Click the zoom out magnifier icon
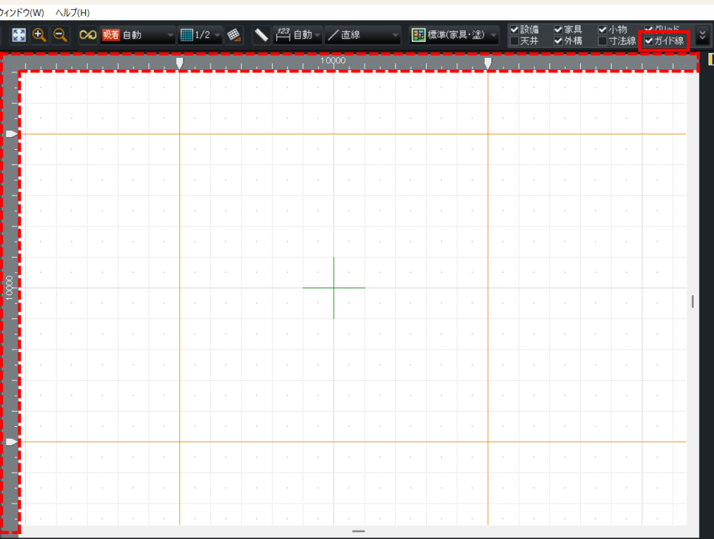 pos(61,35)
